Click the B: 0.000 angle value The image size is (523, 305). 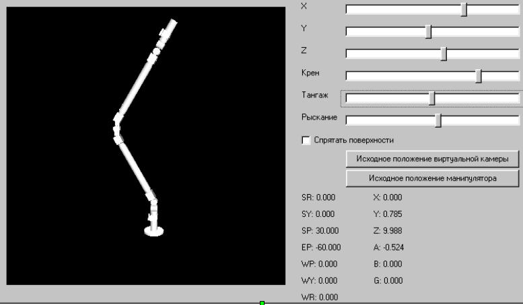click(388, 264)
